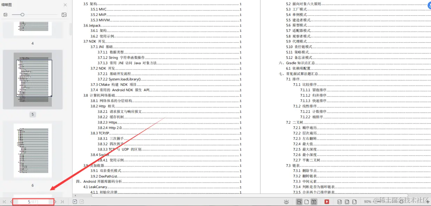
Task: Adjust the thumbnail size slider handle
Action: click(23, 15)
